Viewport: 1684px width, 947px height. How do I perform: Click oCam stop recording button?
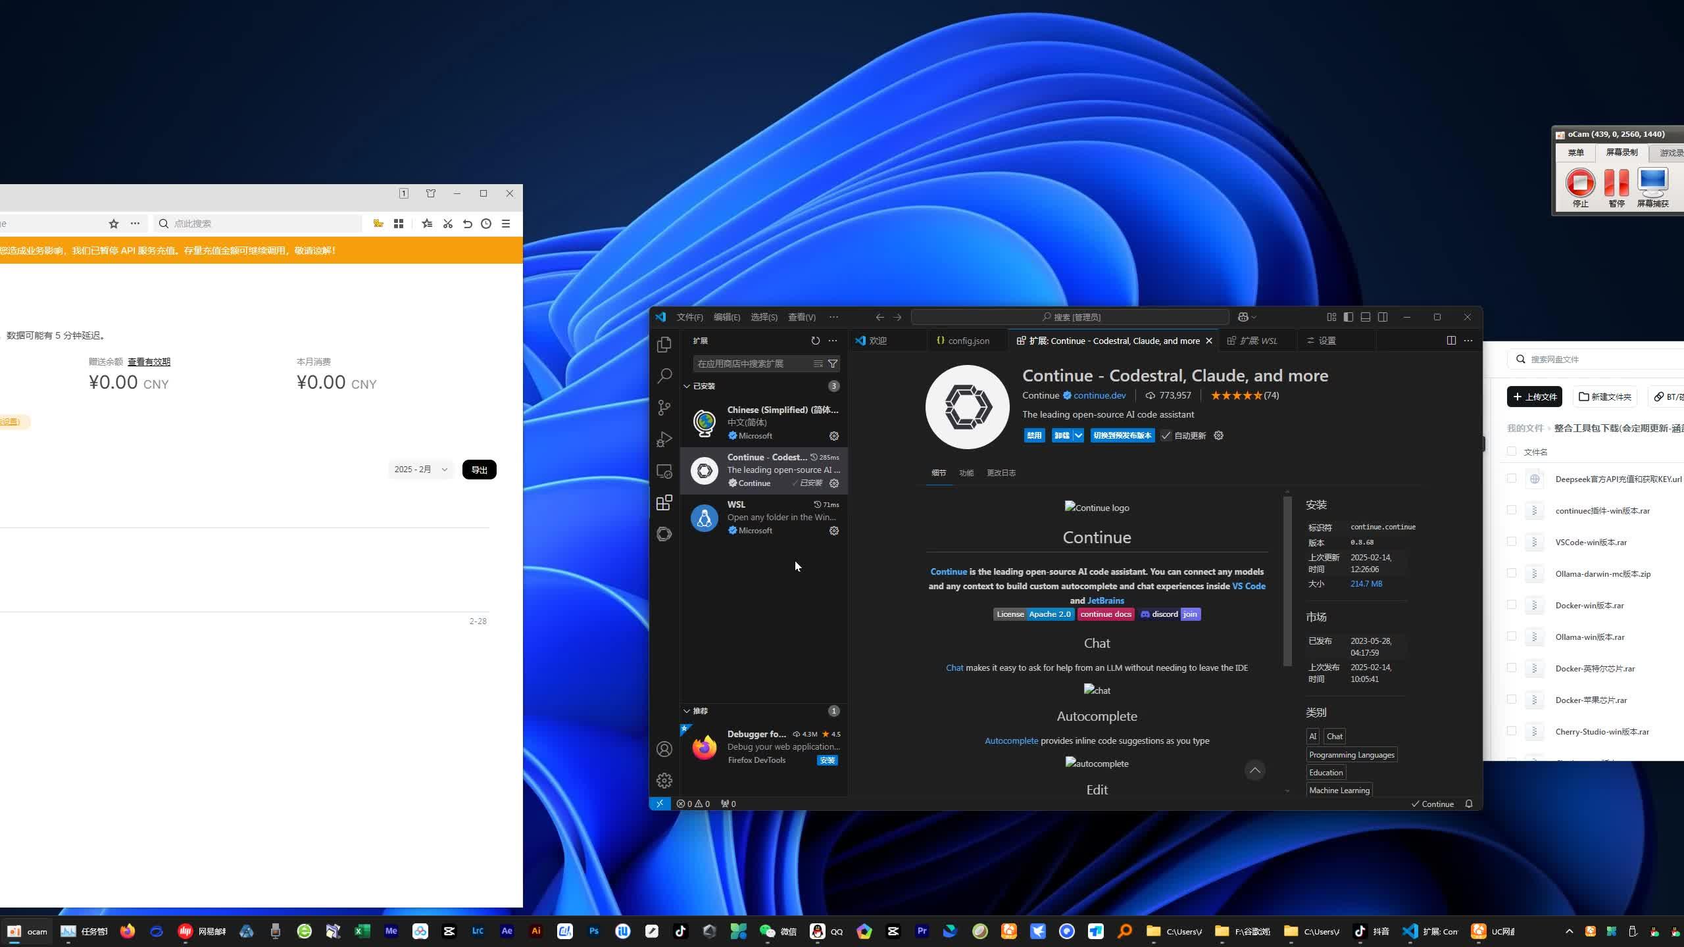[x=1580, y=183]
